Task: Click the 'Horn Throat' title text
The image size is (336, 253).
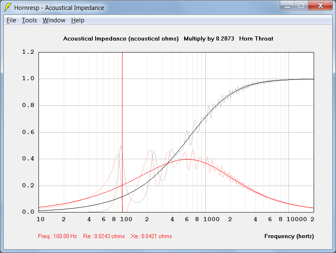Action: (x=256, y=39)
